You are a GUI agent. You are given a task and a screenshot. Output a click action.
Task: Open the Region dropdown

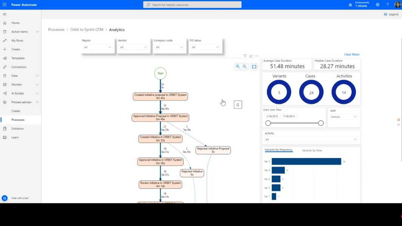pos(97,47)
